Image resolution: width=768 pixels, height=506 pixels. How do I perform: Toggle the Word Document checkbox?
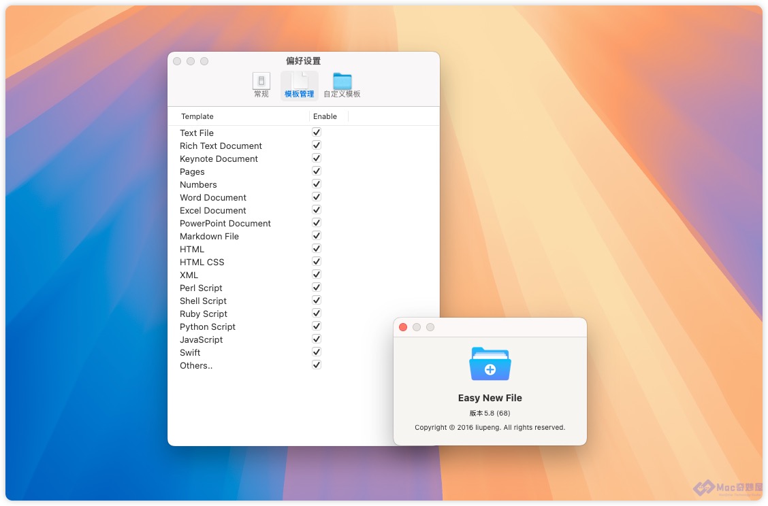pyautogui.click(x=317, y=197)
